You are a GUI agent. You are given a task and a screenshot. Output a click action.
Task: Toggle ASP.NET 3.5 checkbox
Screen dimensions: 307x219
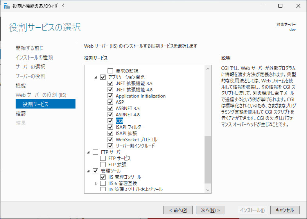pos(110,108)
